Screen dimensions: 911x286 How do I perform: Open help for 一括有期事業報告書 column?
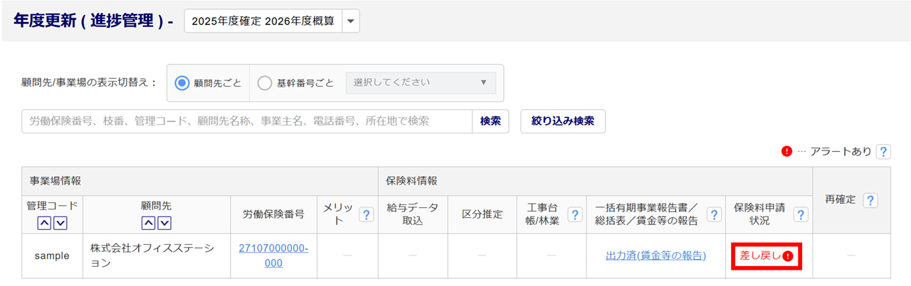pyautogui.click(x=714, y=214)
